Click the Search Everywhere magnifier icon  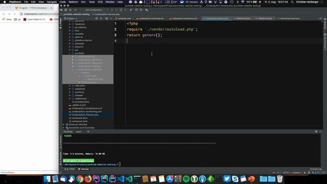point(141,10)
